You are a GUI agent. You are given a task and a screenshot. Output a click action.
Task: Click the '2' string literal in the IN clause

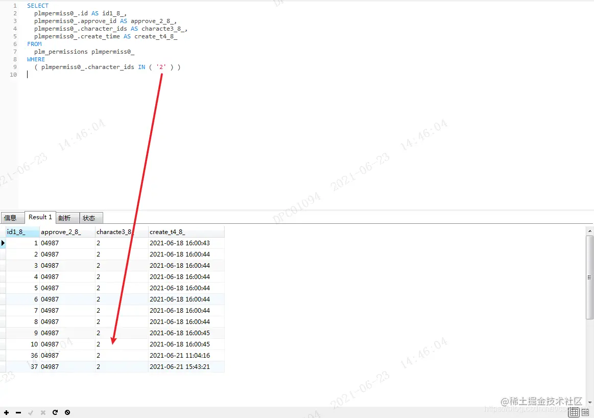click(161, 67)
